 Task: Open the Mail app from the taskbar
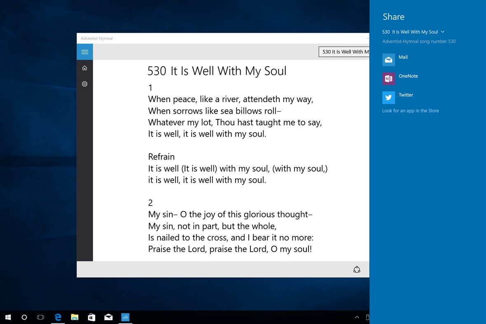click(108, 317)
